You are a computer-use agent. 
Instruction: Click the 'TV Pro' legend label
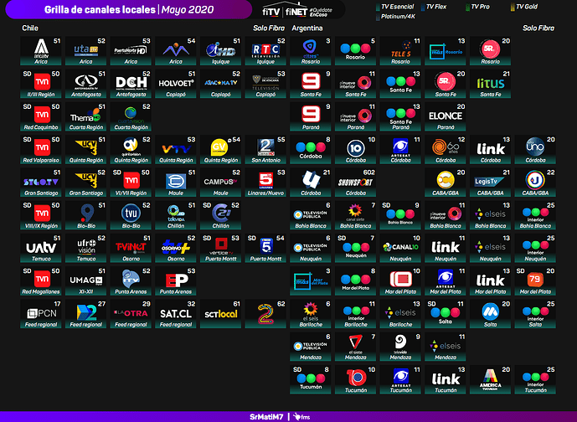[480, 7]
